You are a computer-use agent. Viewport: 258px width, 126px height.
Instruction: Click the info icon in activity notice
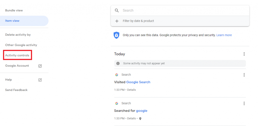click(x=118, y=63)
